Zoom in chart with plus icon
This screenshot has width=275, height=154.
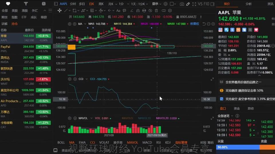pos(213,24)
